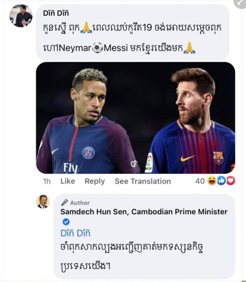This screenshot has width=246, height=282.
Task: Click the expand arrow icon in the corner
Action: 240,3
